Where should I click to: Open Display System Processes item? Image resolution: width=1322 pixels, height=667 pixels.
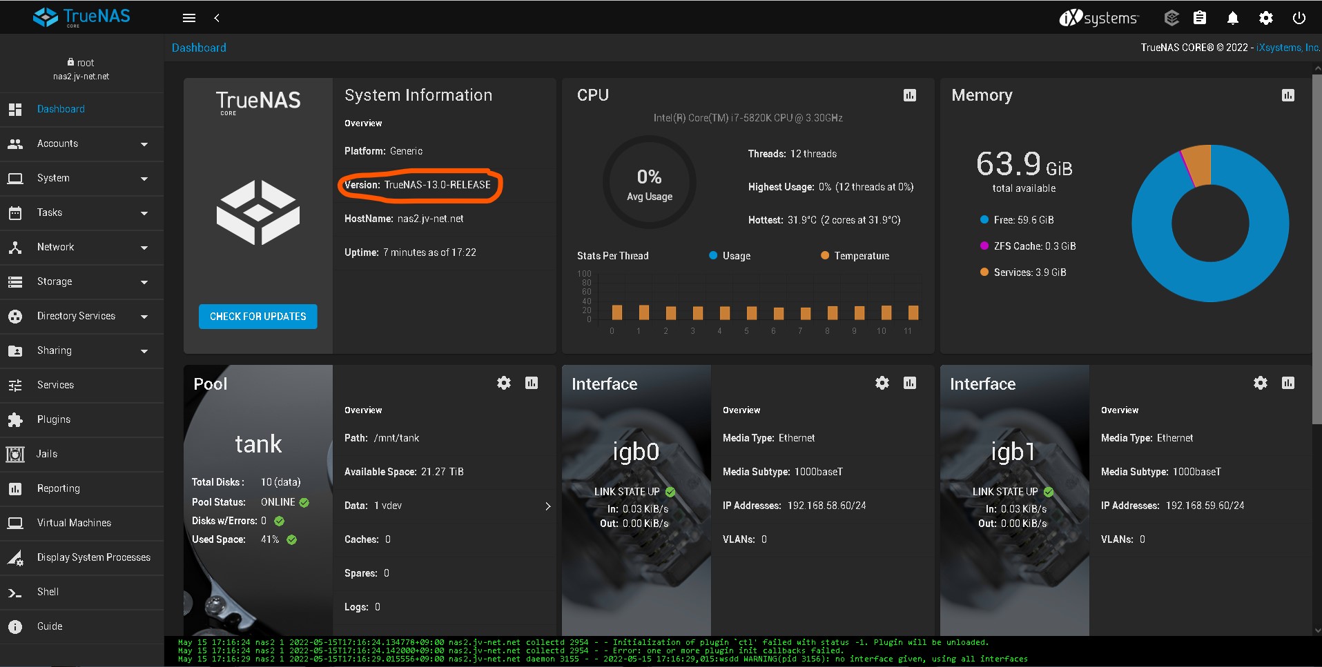[81, 557]
